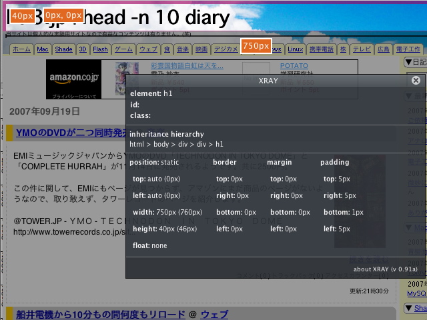Switch to the Mac tab

[x=43, y=49]
